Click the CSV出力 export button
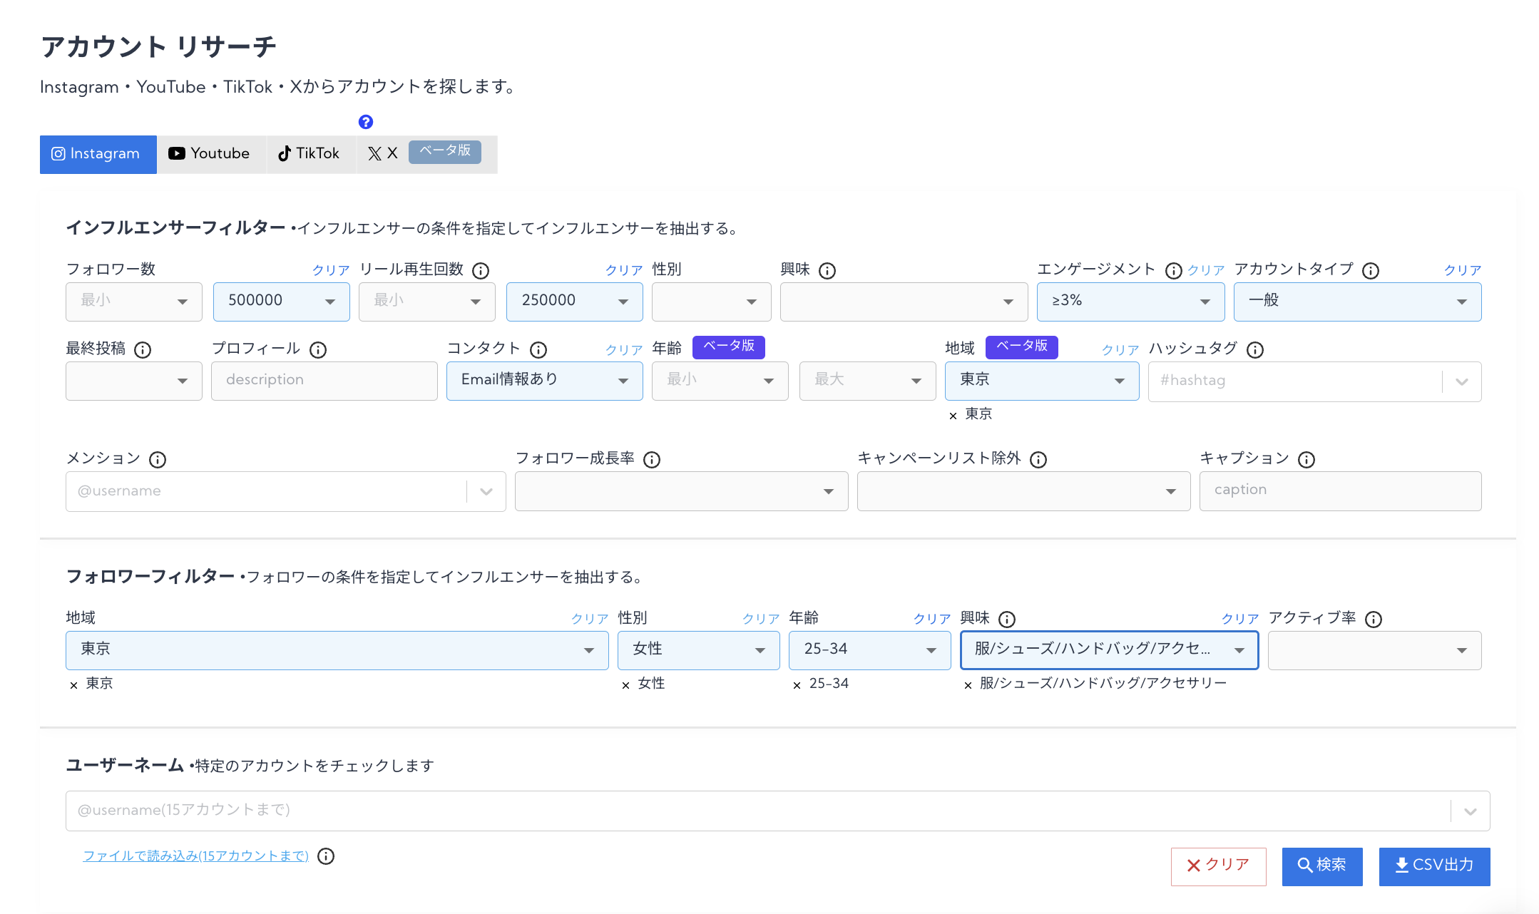Viewport: 1539px width, 914px height. tap(1433, 866)
